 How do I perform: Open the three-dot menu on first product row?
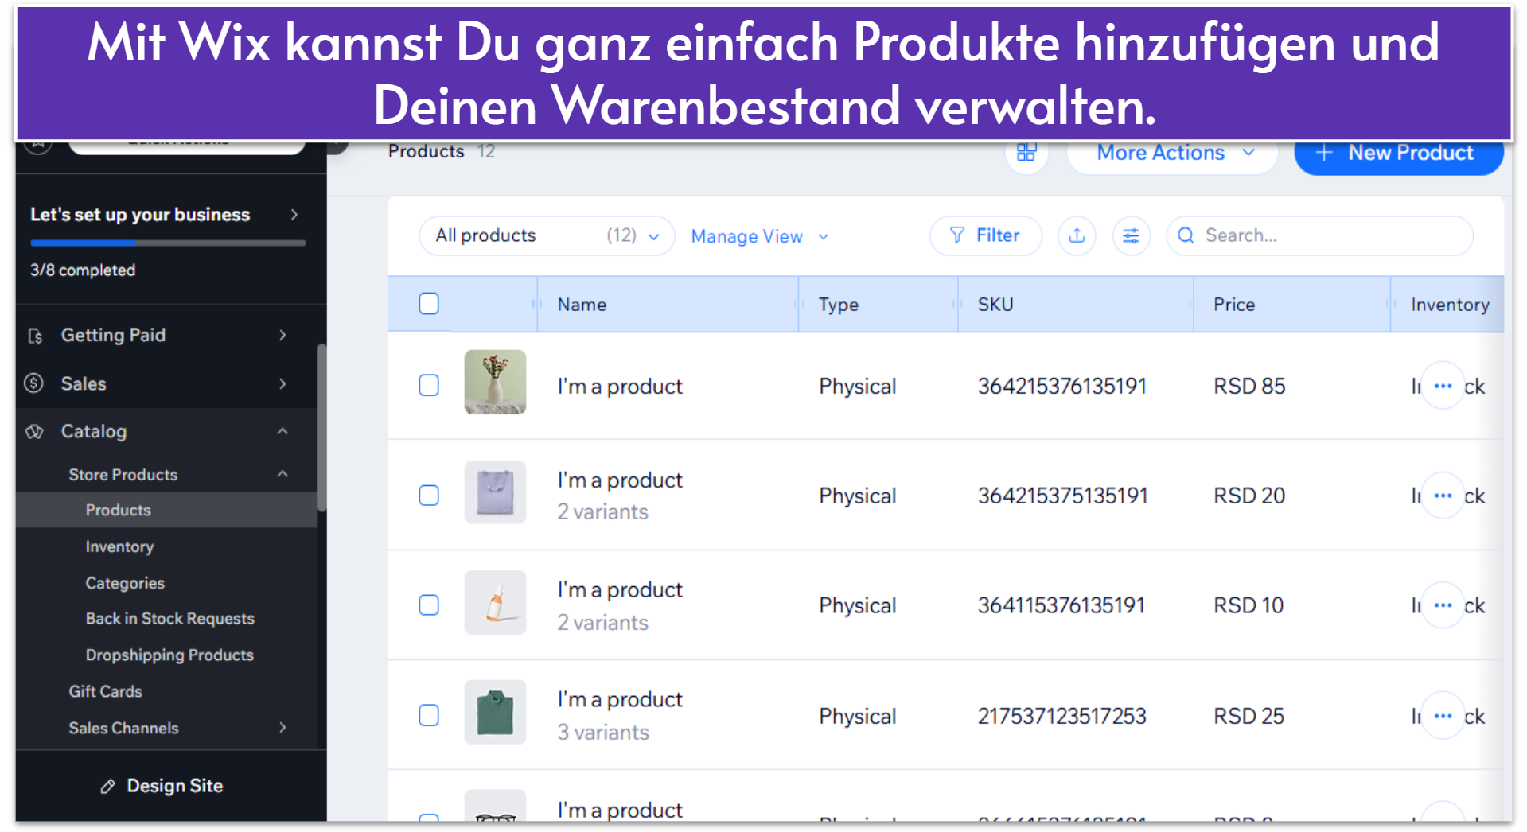click(1443, 385)
